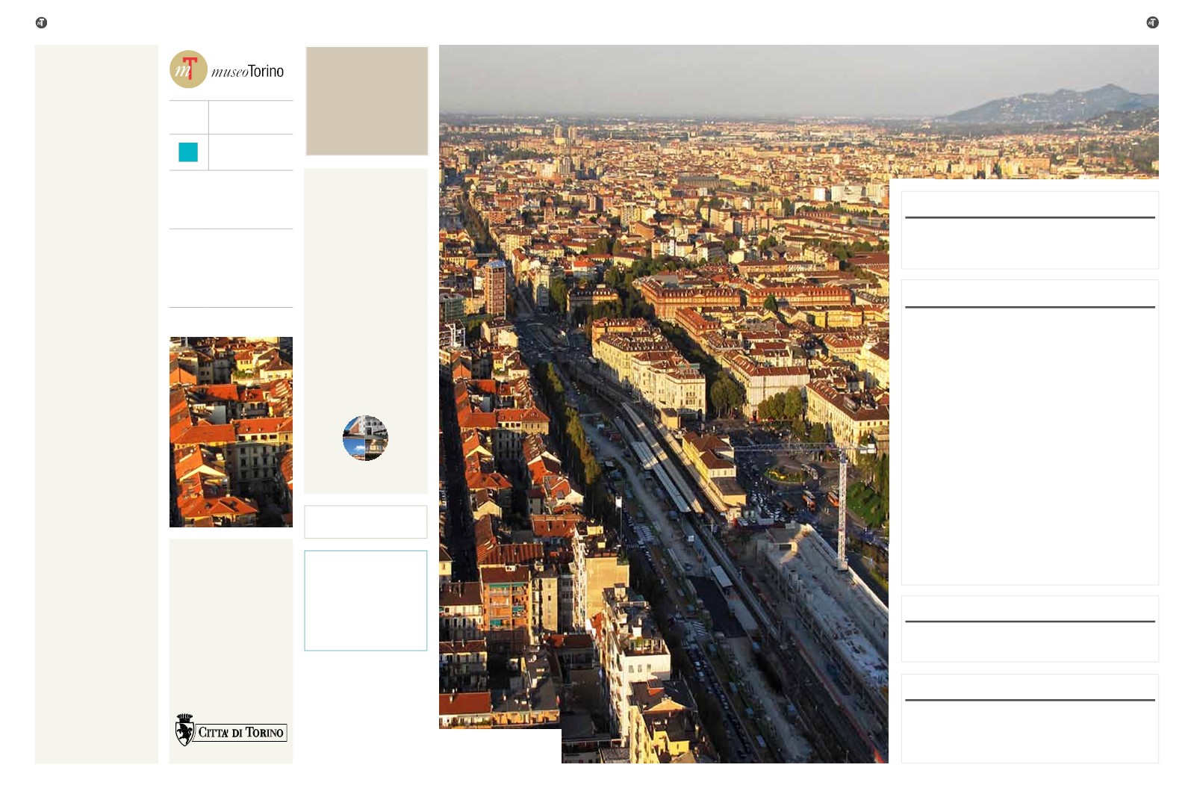The width and height of the screenshot is (1194, 806).
Task: Click the museoTorino logo
Action: (x=227, y=69)
